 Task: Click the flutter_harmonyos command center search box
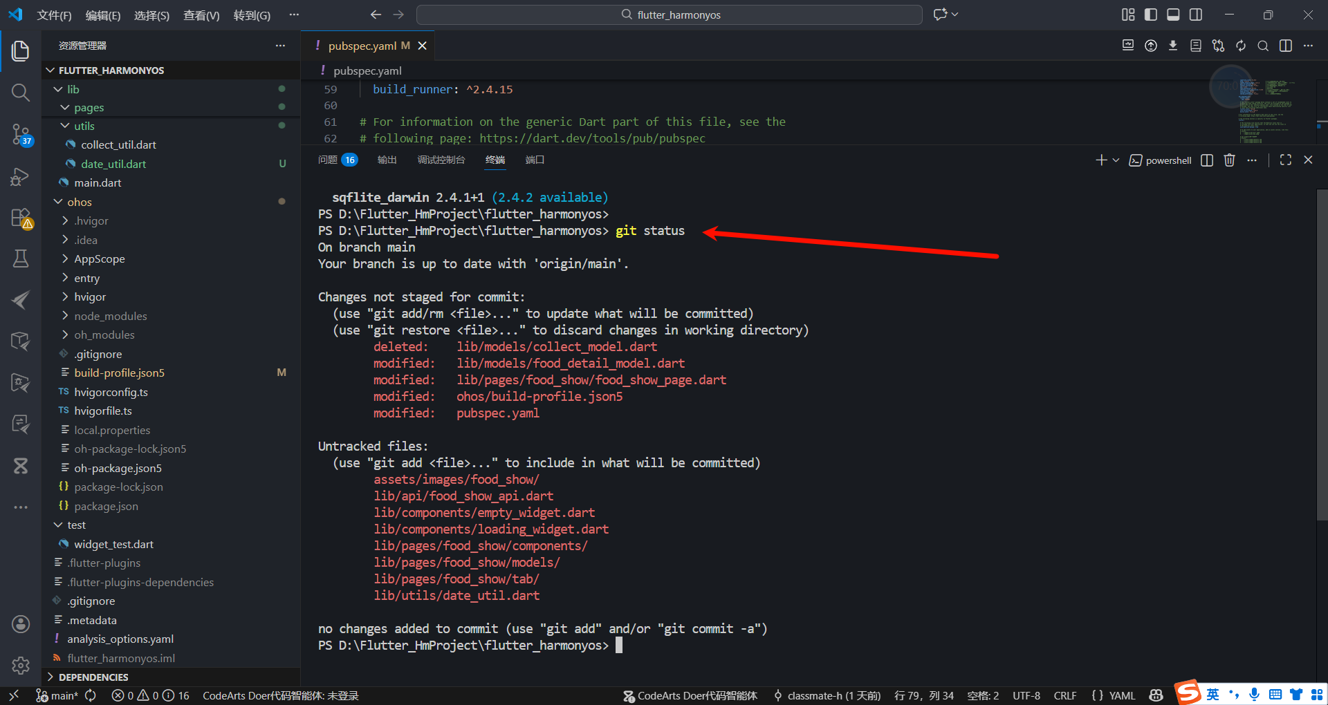pos(670,15)
